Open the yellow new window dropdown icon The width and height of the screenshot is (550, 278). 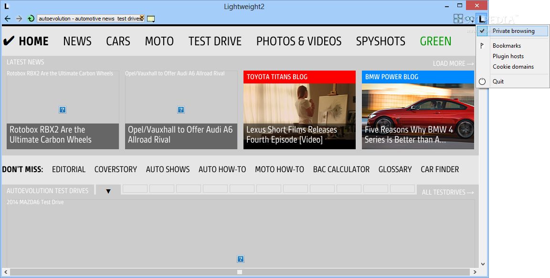pyautogui.click(x=151, y=19)
